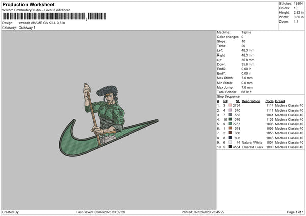This screenshot has width=306, height=216.
Task: Click thread code 1114
Action: (270, 105)
